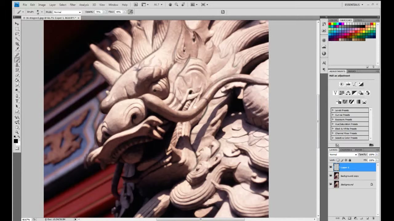This screenshot has width=394, height=221.
Task: Select the Clone Stamp tool
Action: 17,65
